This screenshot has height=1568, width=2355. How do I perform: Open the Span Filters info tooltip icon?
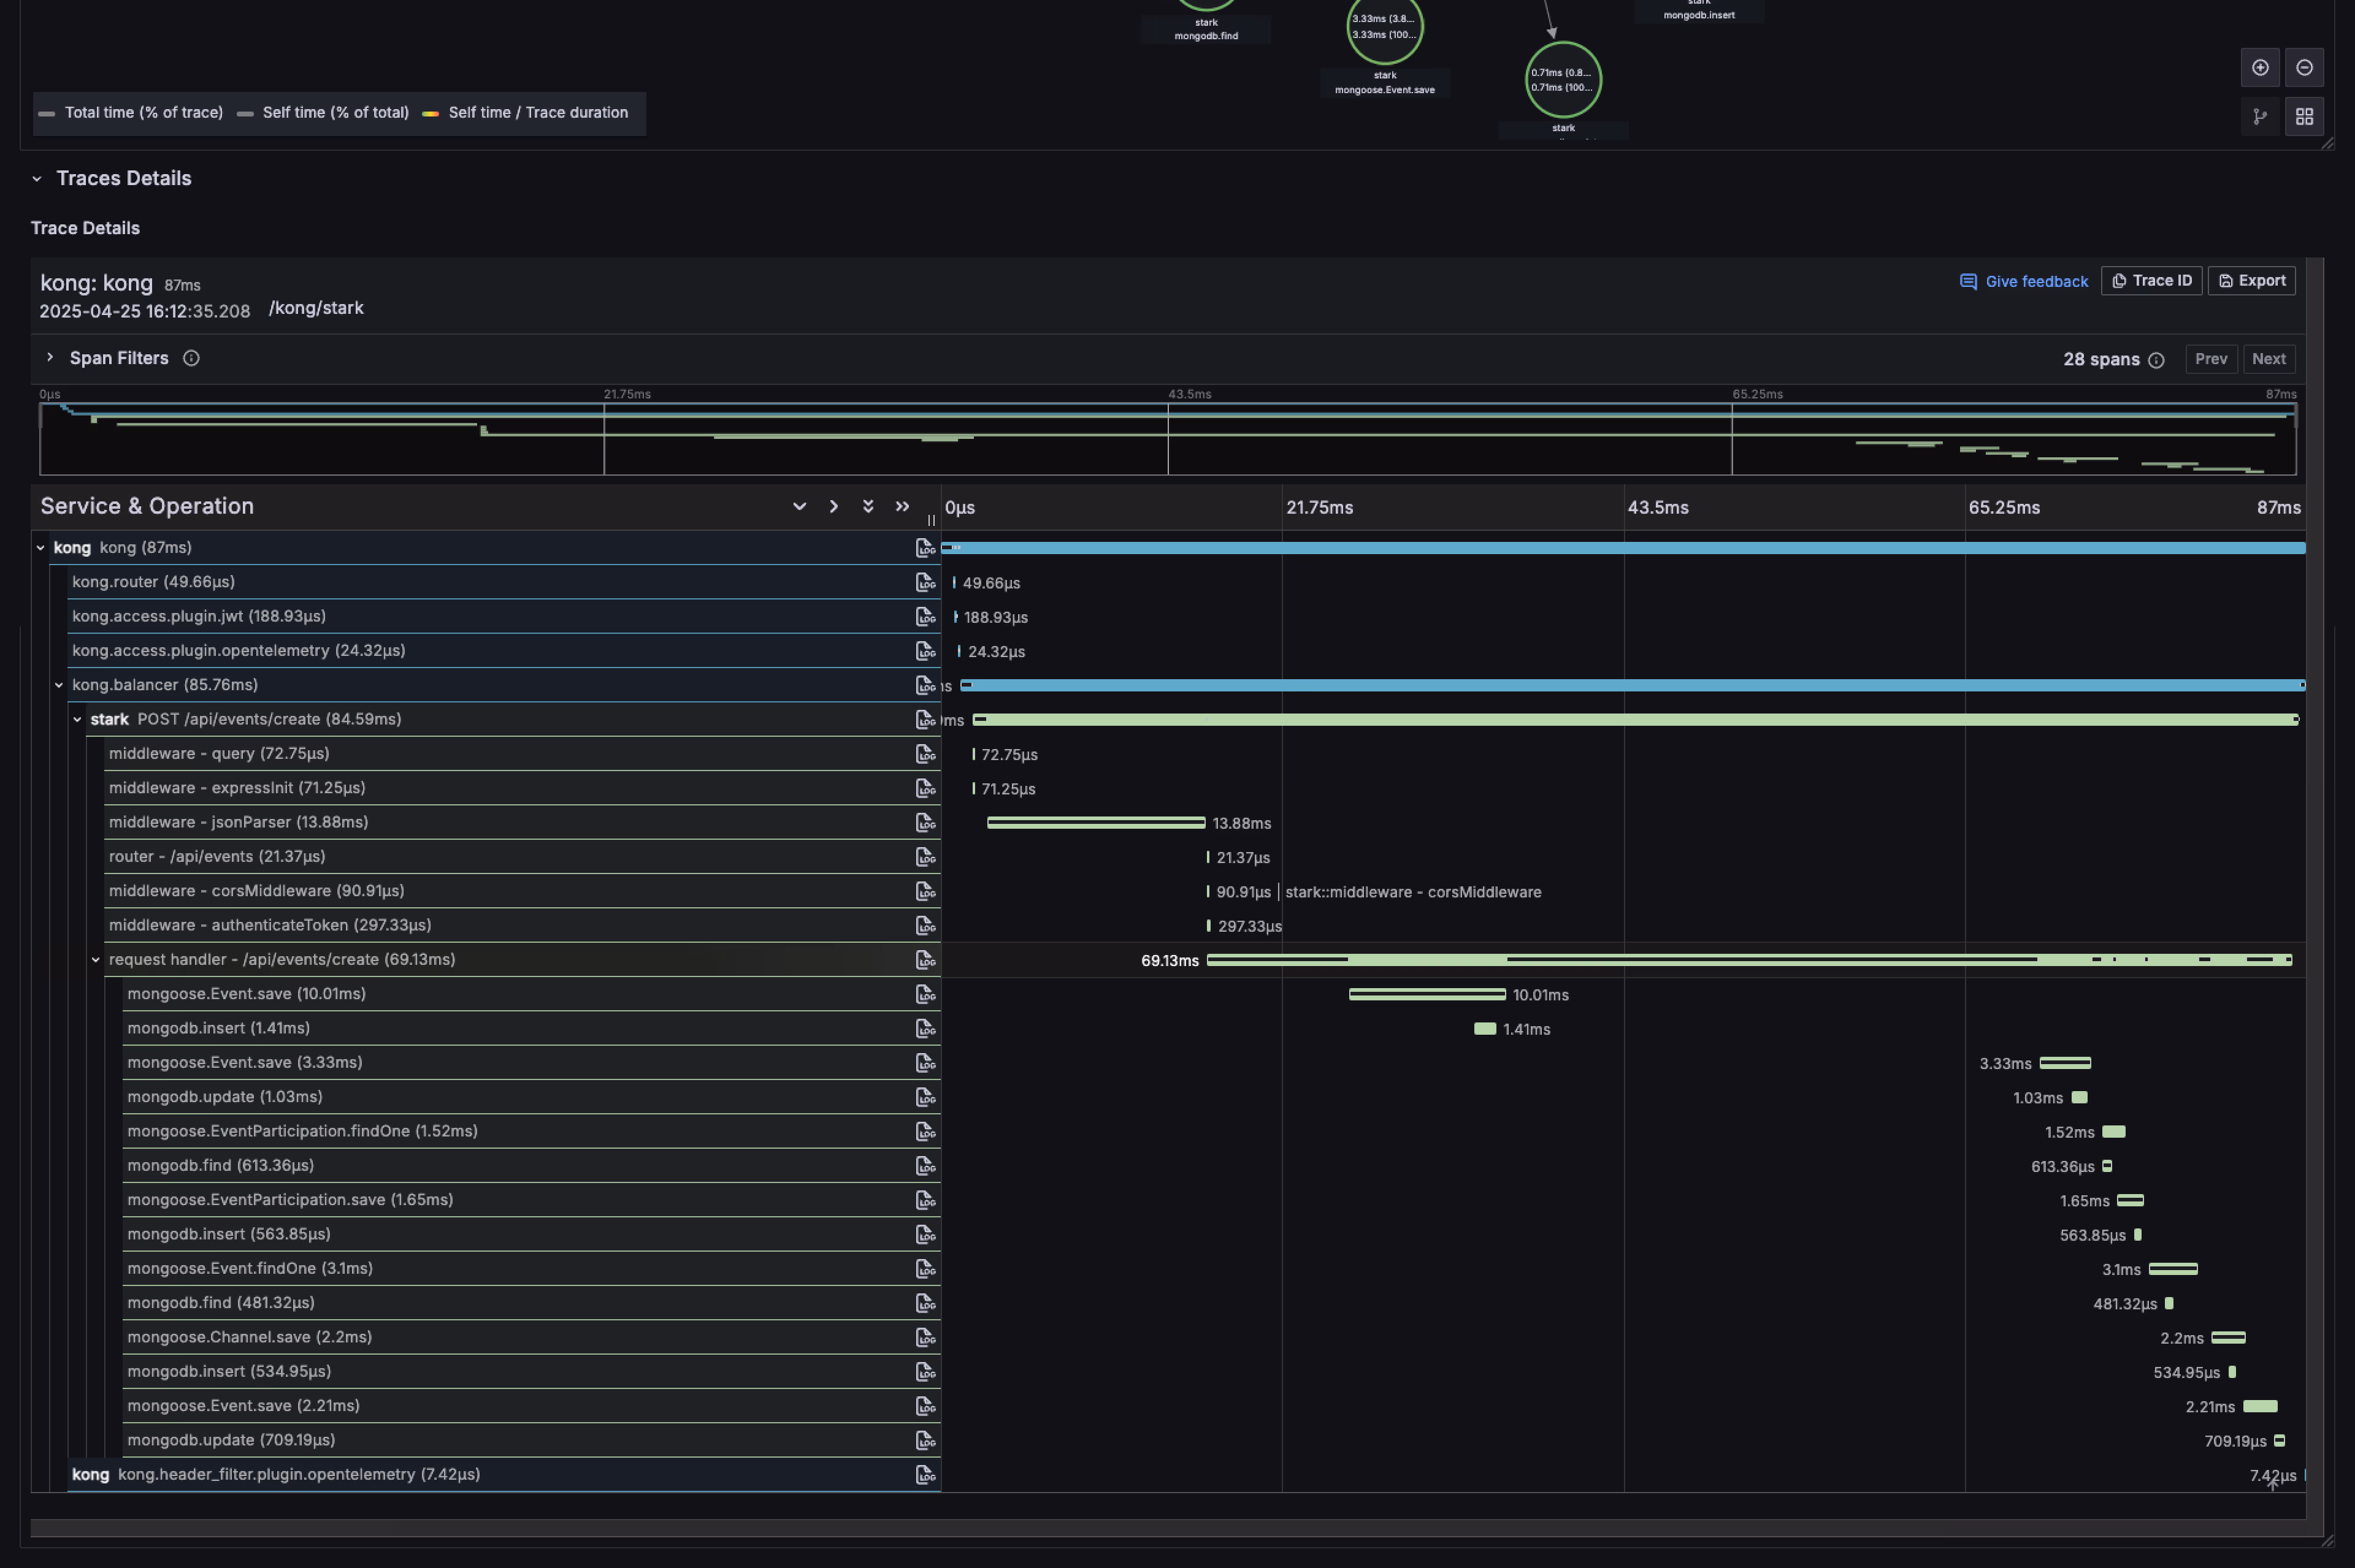[x=191, y=358]
